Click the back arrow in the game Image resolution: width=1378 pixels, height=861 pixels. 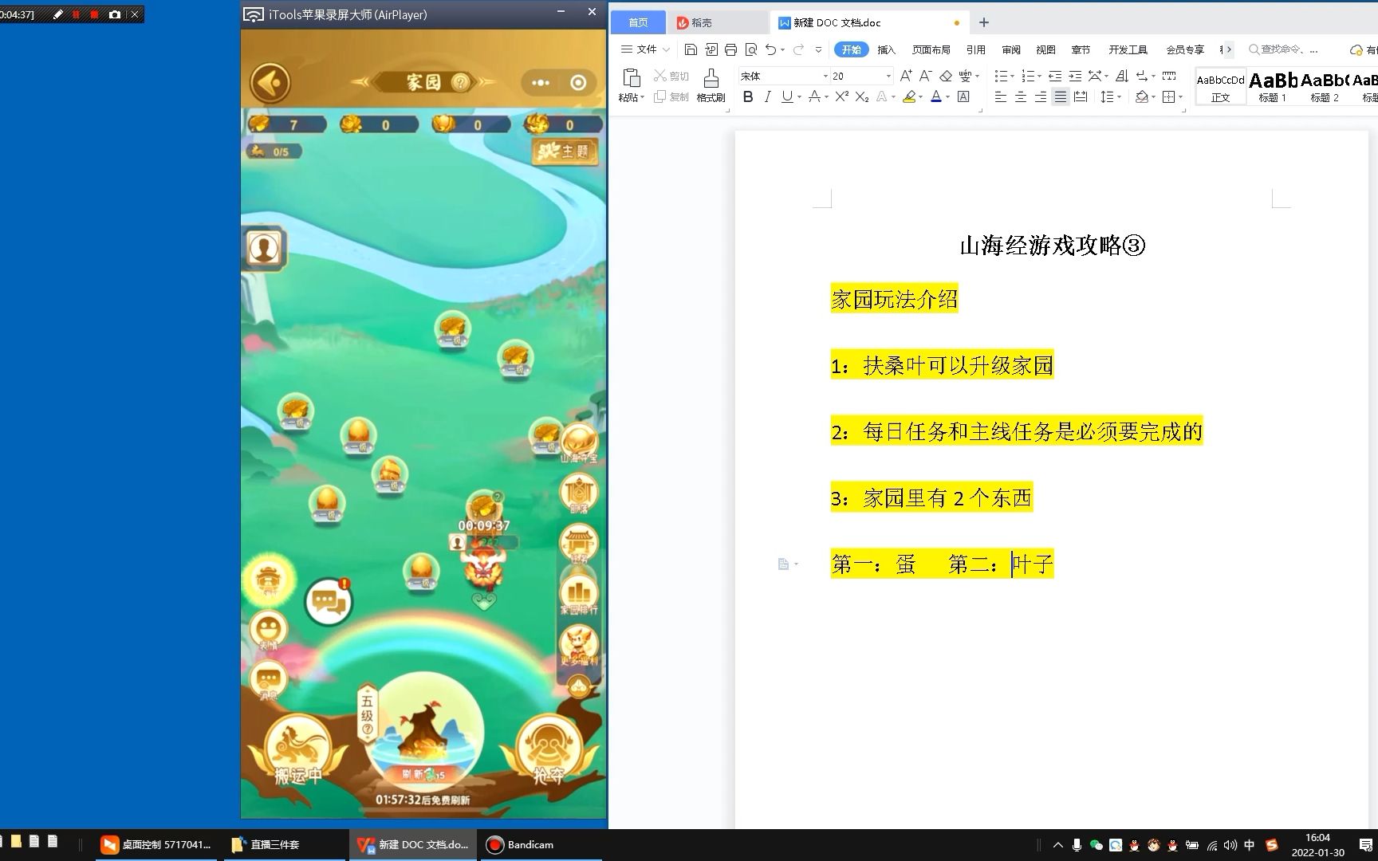click(x=270, y=83)
